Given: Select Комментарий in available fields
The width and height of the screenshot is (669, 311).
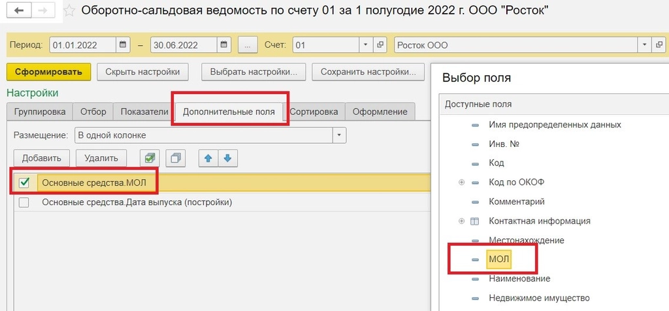Looking at the screenshot, I should [x=517, y=202].
